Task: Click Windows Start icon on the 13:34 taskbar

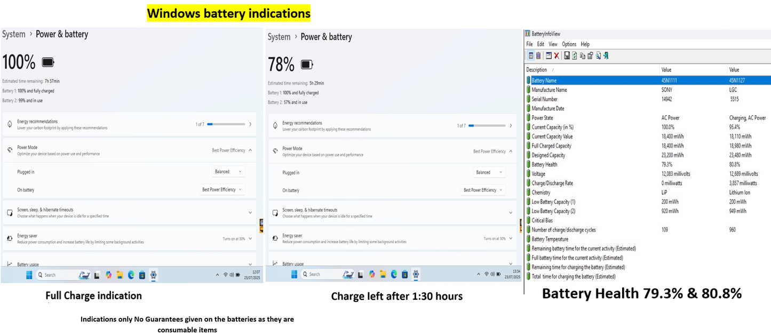Action: pyautogui.click(x=294, y=274)
